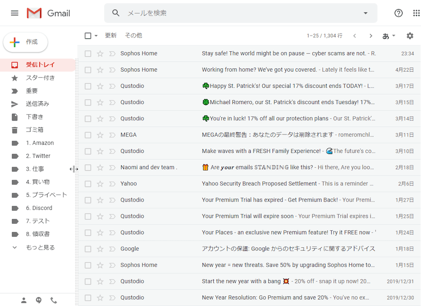421x306 pixels.
Task: Click the その他 more button
Action: point(133,36)
